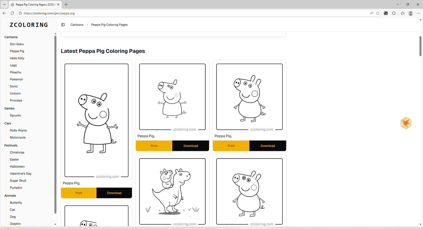Image resolution: width=423 pixels, height=229 pixels.
Task: Select the Peppa Pig Coloring Pages browser tab
Action: (35, 4)
